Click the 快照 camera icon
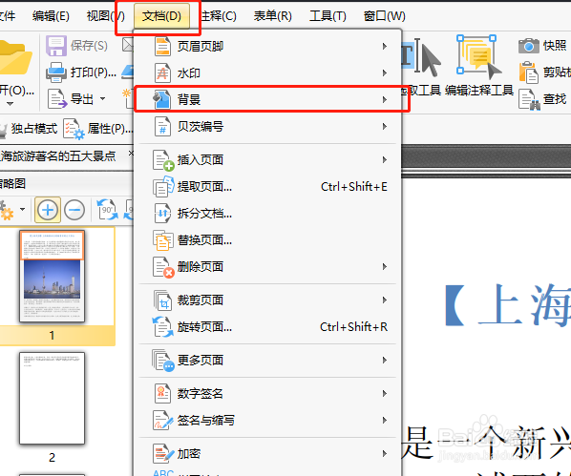The height and width of the screenshot is (476, 571). (x=528, y=46)
